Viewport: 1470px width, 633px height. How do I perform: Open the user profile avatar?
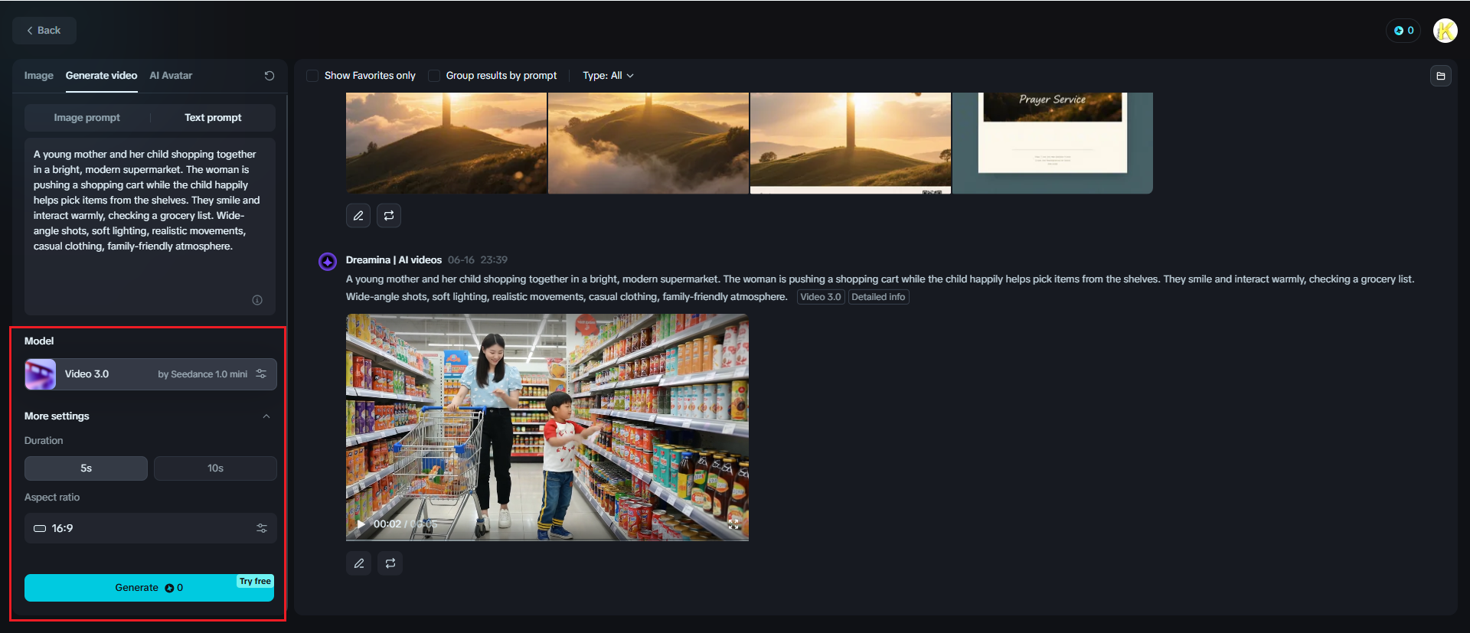click(1445, 31)
